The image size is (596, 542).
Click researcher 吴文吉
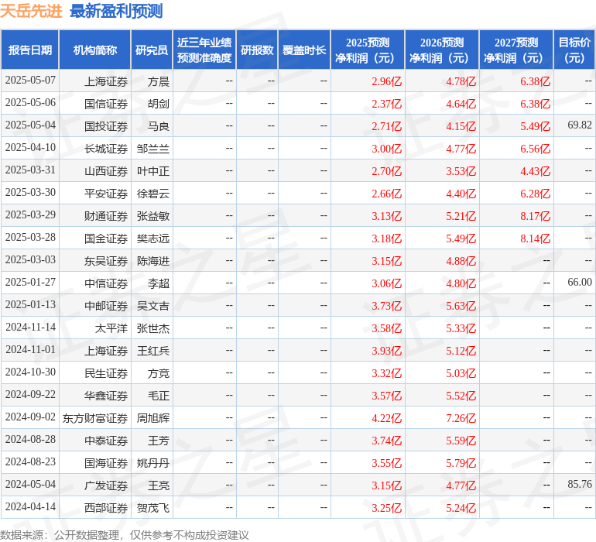(x=153, y=306)
